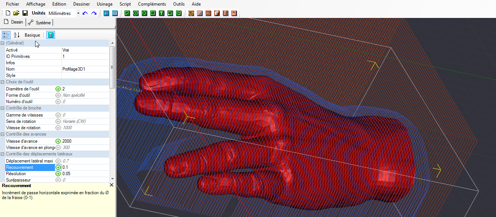Select the Point list drawing tool

click(x=144, y=13)
